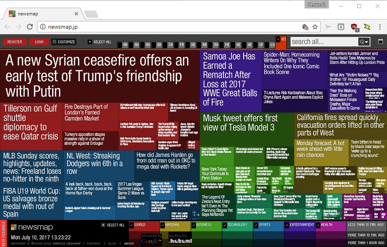
Task: Click the 'More than 1 hour ago' legend swatch
Action: coord(366,243)
